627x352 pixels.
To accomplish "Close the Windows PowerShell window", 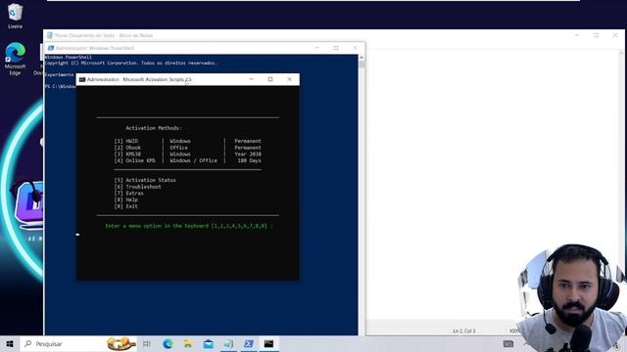I will pyautogui.click(x=355, y=48).
